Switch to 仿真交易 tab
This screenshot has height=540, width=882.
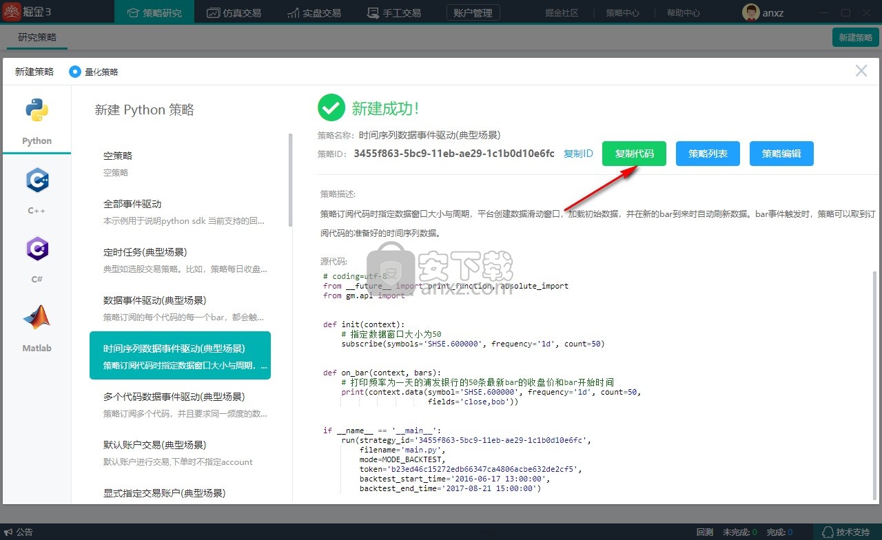coord(235,12)
